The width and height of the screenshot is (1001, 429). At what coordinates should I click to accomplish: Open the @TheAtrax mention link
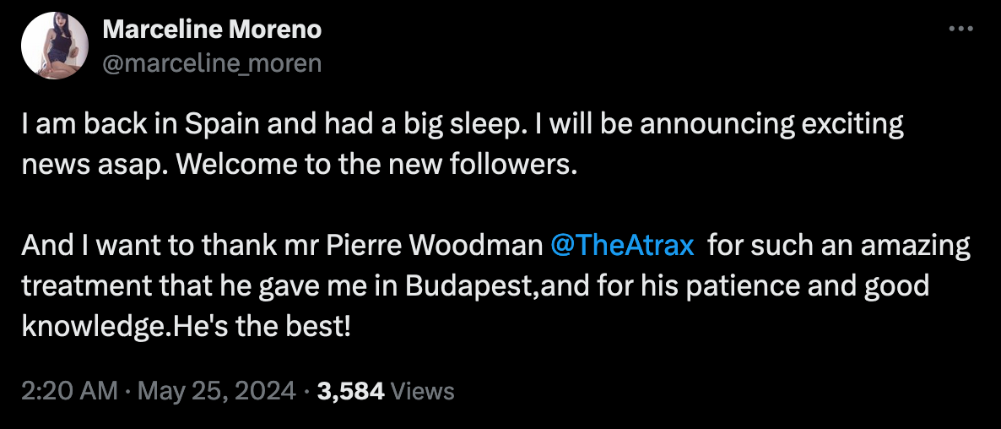622,246
